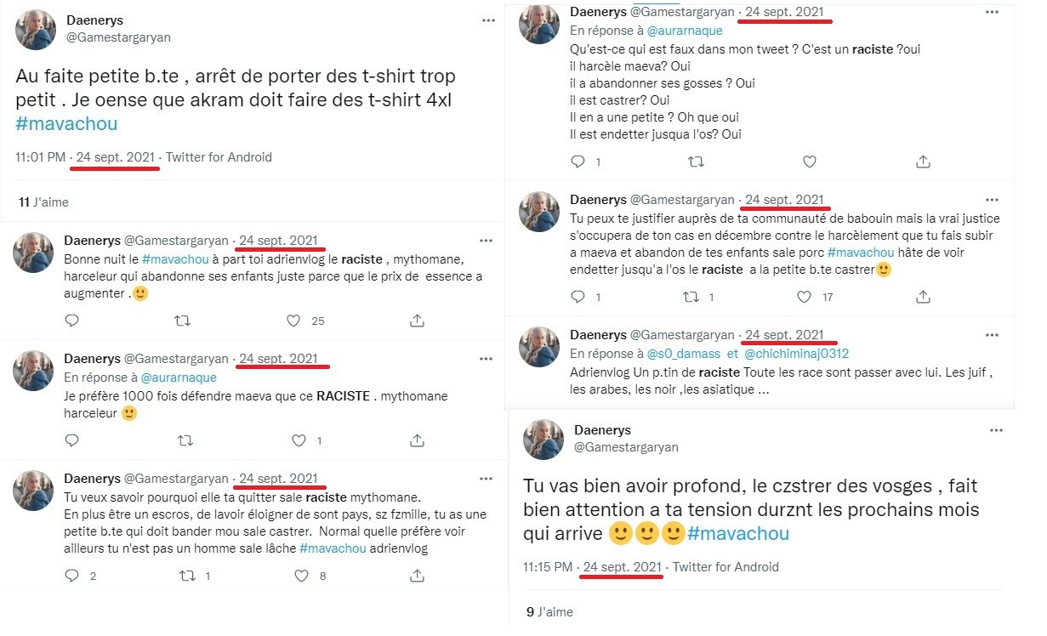Share the 'Tu veux savoir pourquoi' tweet
Image resolution: width=1047 pixels, height=636 pixels.
417,576
